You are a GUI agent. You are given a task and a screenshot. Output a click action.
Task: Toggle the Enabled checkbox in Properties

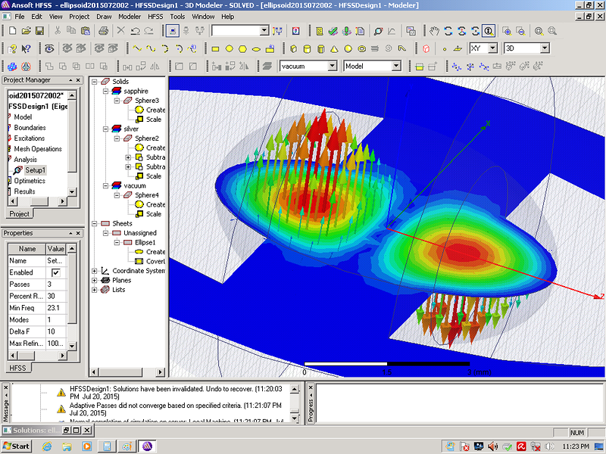click(55, 272)
